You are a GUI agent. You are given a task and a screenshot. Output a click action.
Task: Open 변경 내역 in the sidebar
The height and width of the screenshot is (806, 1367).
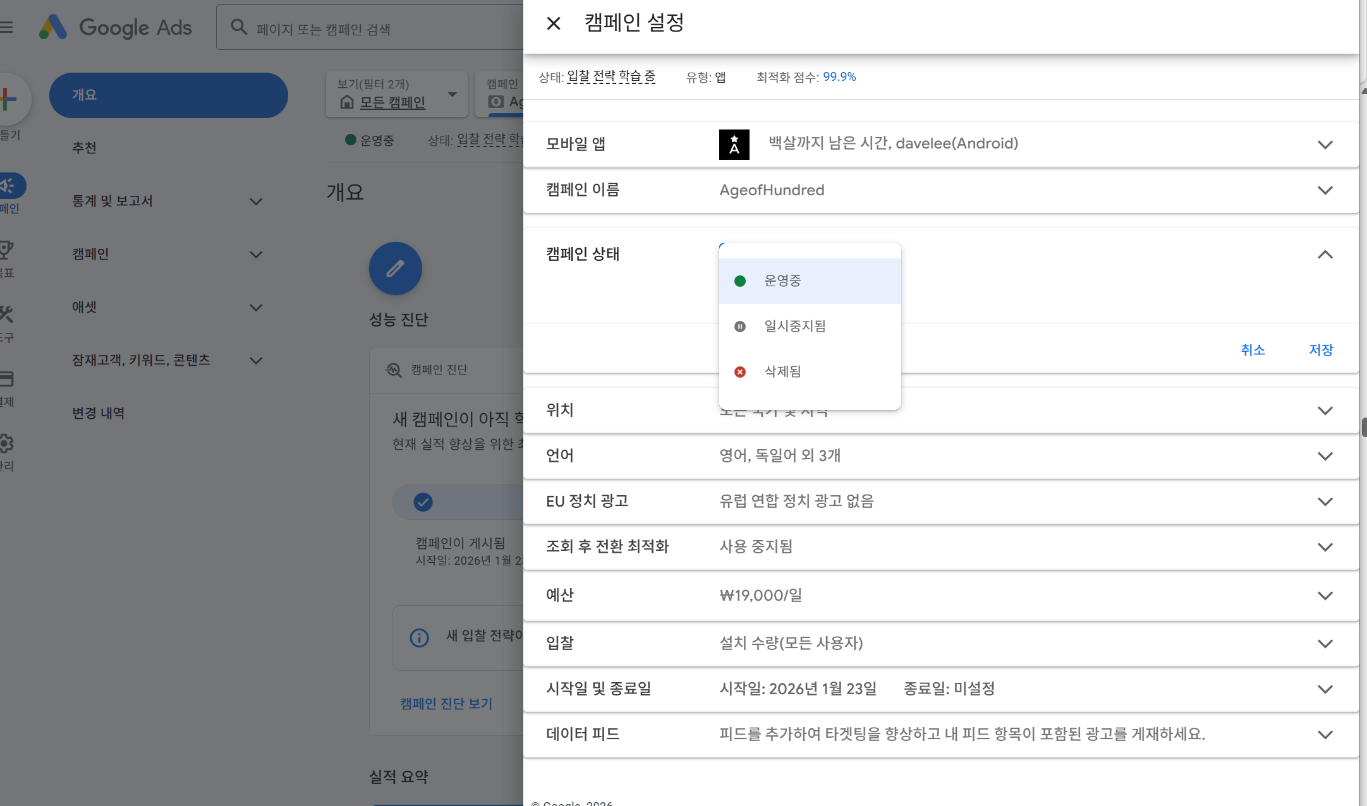coord(98,413)
